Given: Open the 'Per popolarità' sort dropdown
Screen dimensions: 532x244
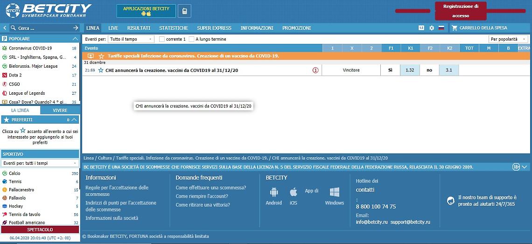Looking at the screenshot, I should (508, 39).
